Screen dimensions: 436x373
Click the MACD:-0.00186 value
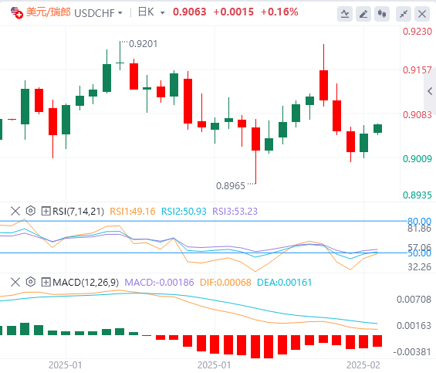point(159,283)
